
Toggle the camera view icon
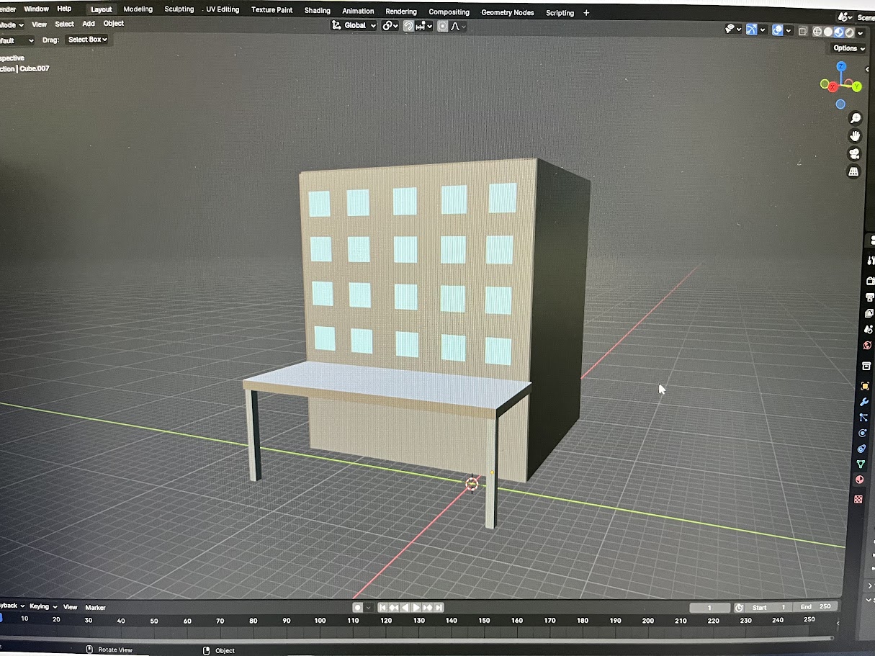(854, 154)
